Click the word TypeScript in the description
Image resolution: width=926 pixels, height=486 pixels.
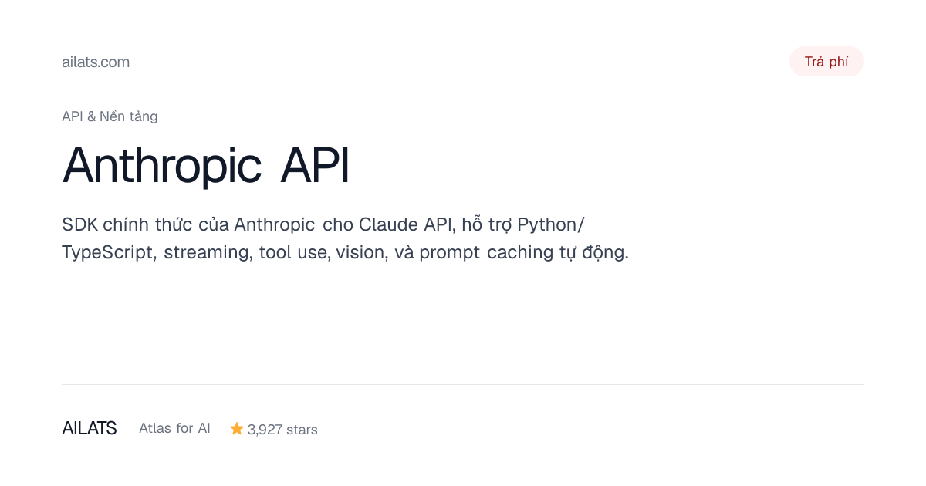tap(108, 253)
